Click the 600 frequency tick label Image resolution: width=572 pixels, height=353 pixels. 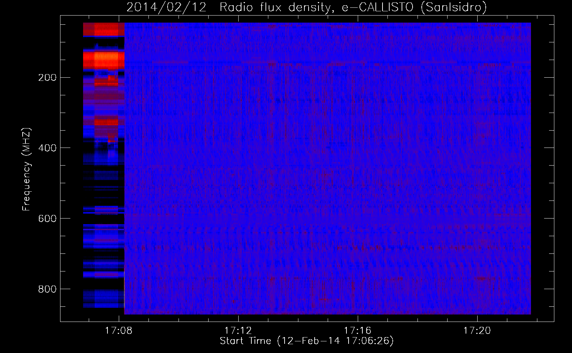pos(47,219)
